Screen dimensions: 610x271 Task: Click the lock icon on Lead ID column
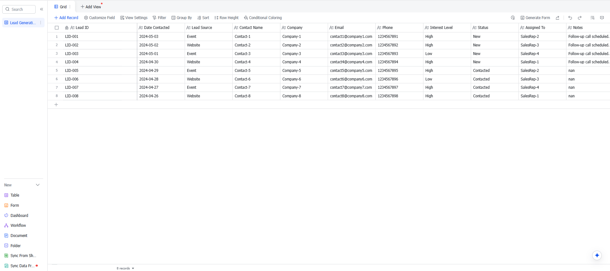(x=67, y=28)
